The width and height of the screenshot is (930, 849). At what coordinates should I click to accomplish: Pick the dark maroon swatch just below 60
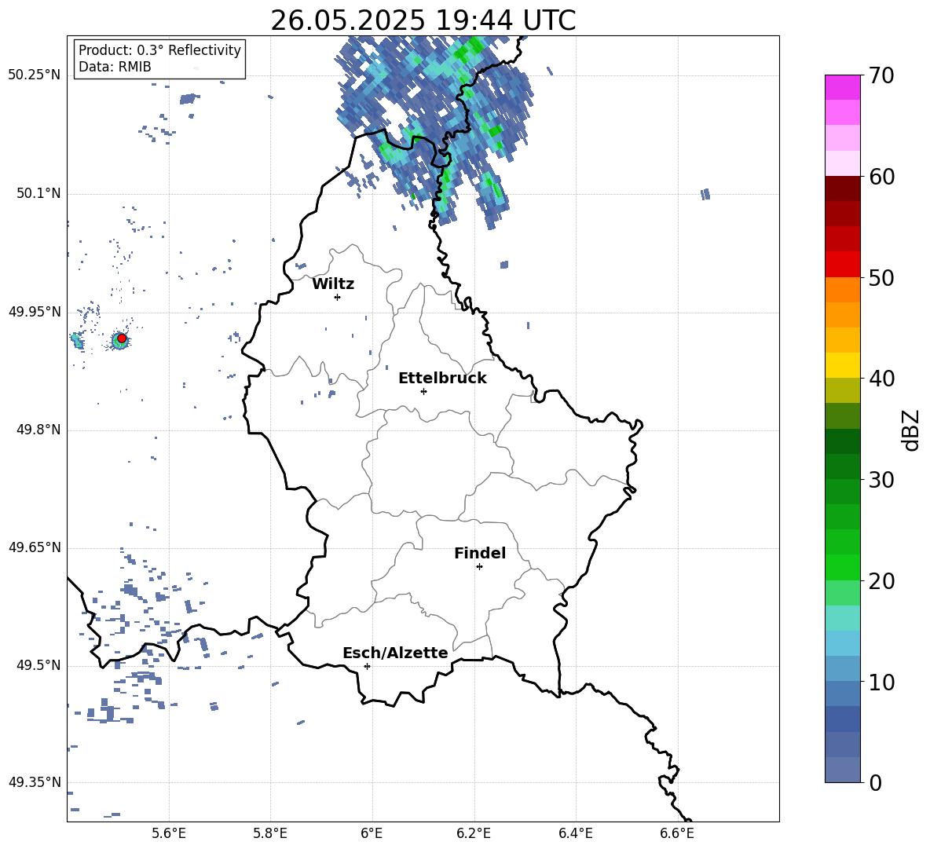pos(842,188)
